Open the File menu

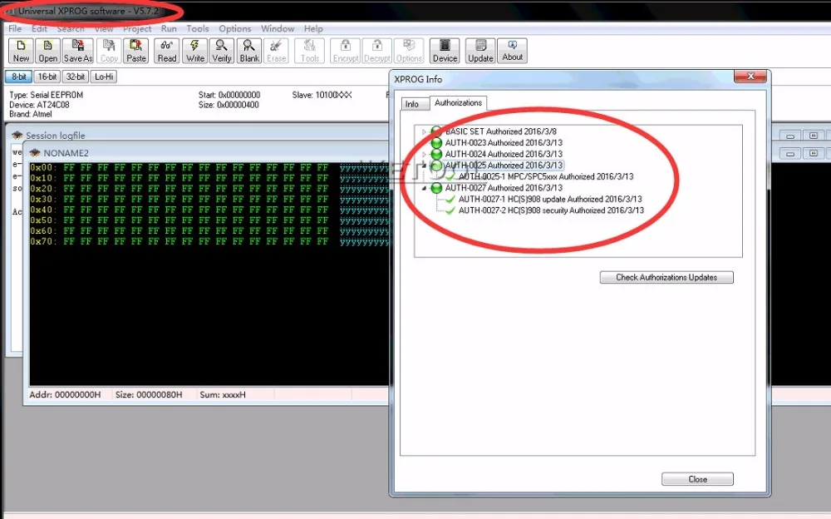click(x=15, y=28)
